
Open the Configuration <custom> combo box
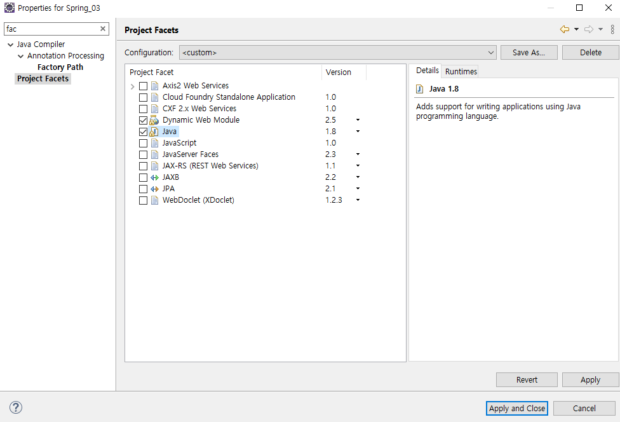(x=338, y=52)
